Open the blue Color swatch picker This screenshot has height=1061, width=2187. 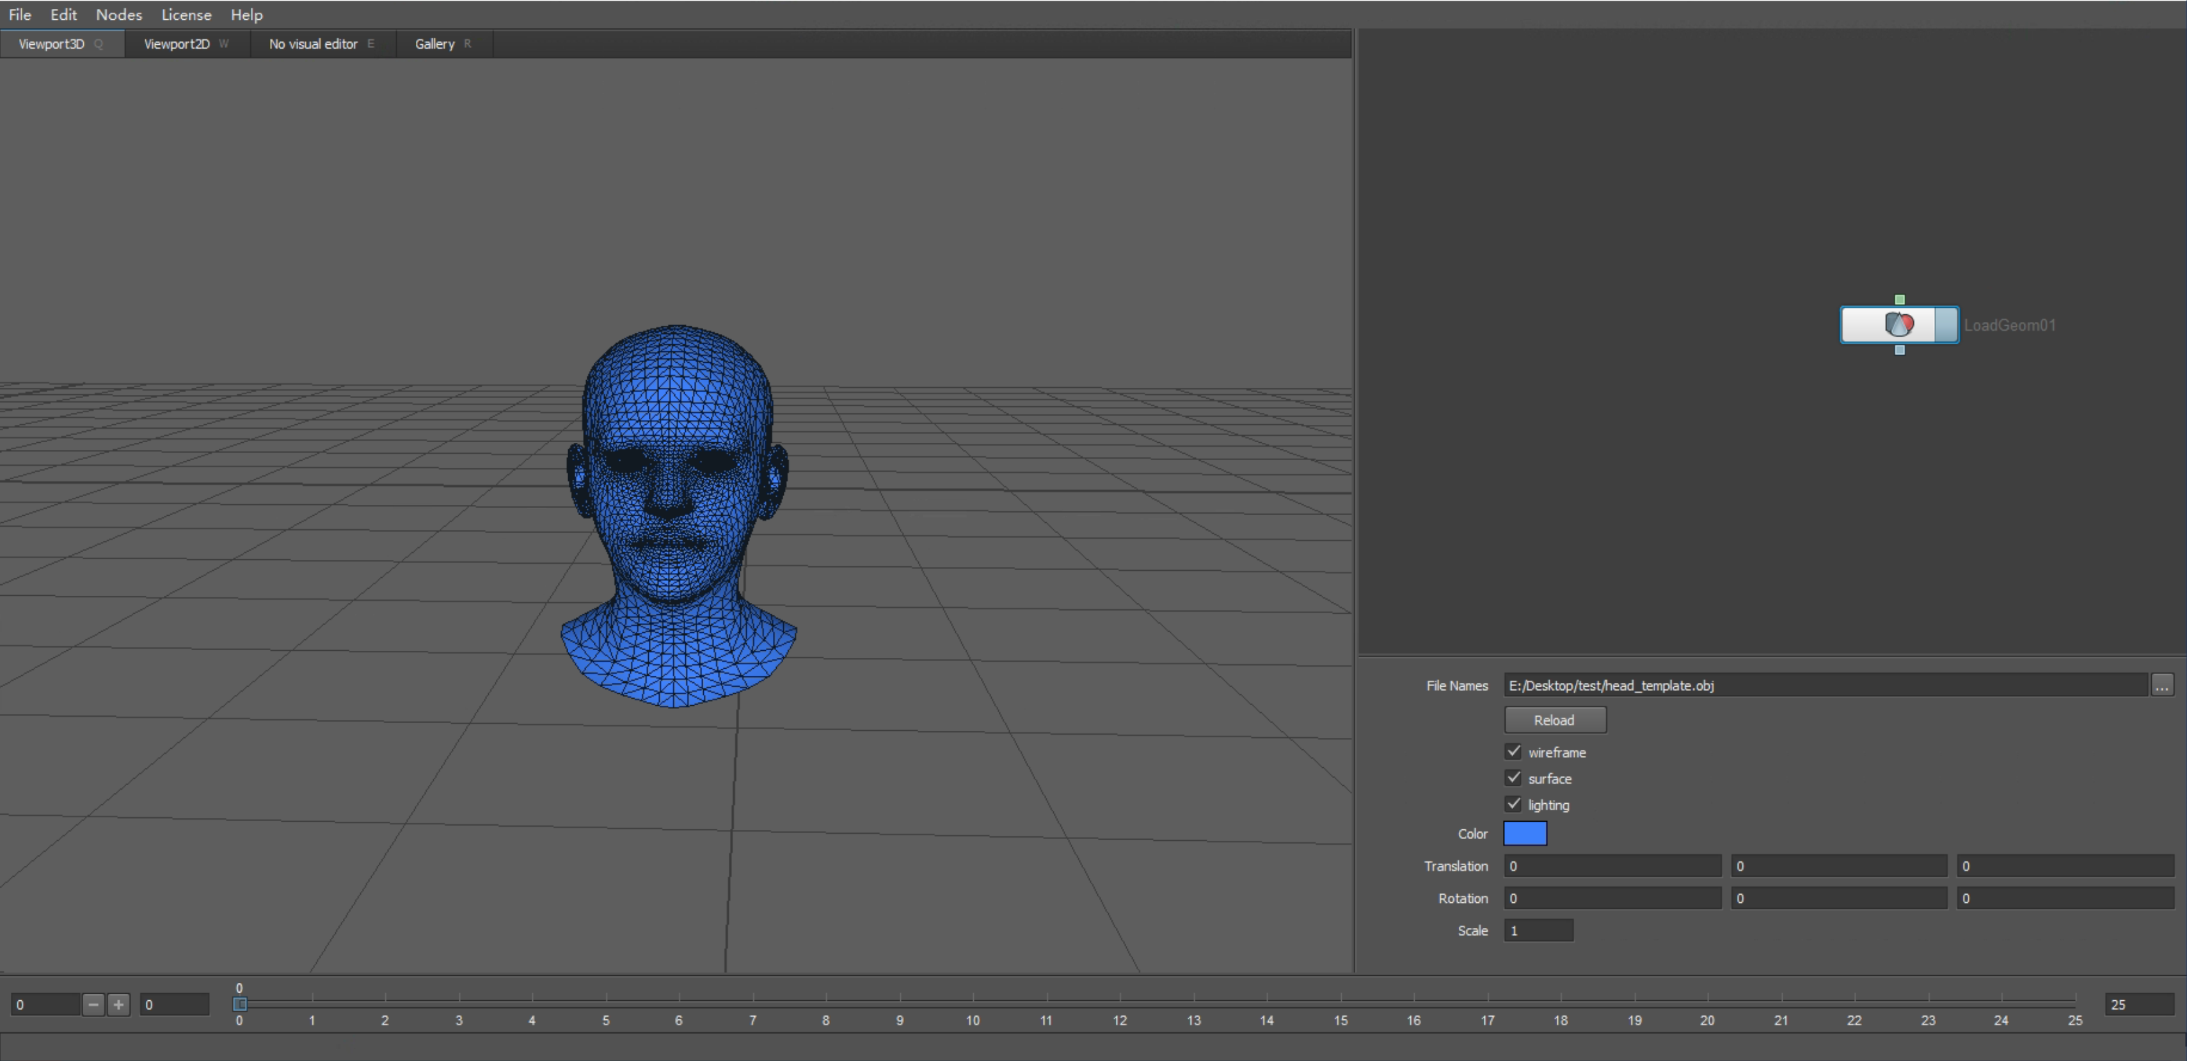(1525, 834)
